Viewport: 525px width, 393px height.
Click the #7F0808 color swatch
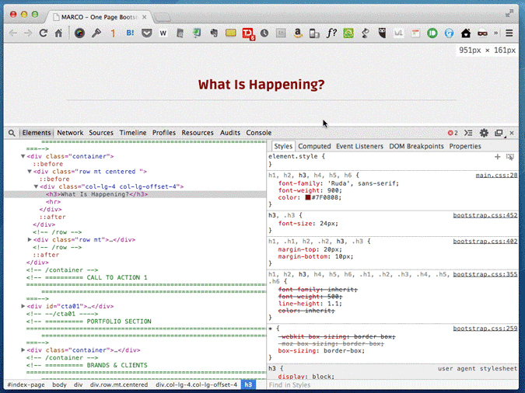coord(308,198)
